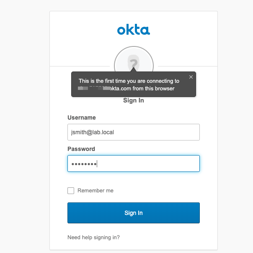This screenshot has width=253, height=253.
Task: Click the okta.com domain text in tooltip
Action: [x=121, y=89]
